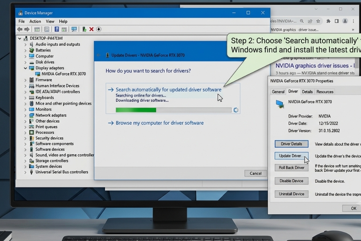This screenshot has height=241, width=361.
Task: Click the browser side panel icon
Action: point(337,21)
